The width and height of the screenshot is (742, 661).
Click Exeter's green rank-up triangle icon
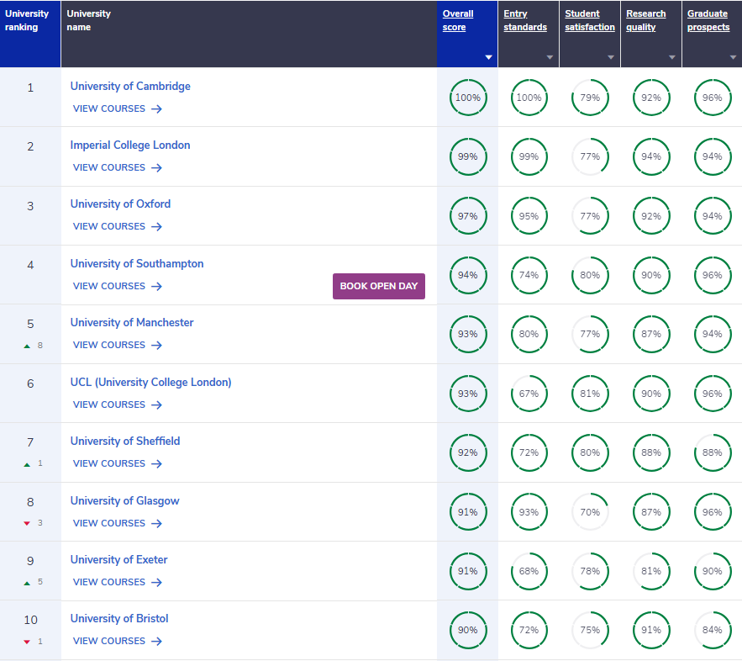pos(27,583)
